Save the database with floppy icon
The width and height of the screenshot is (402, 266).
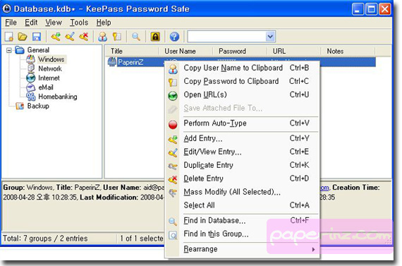tap(37, 37)
